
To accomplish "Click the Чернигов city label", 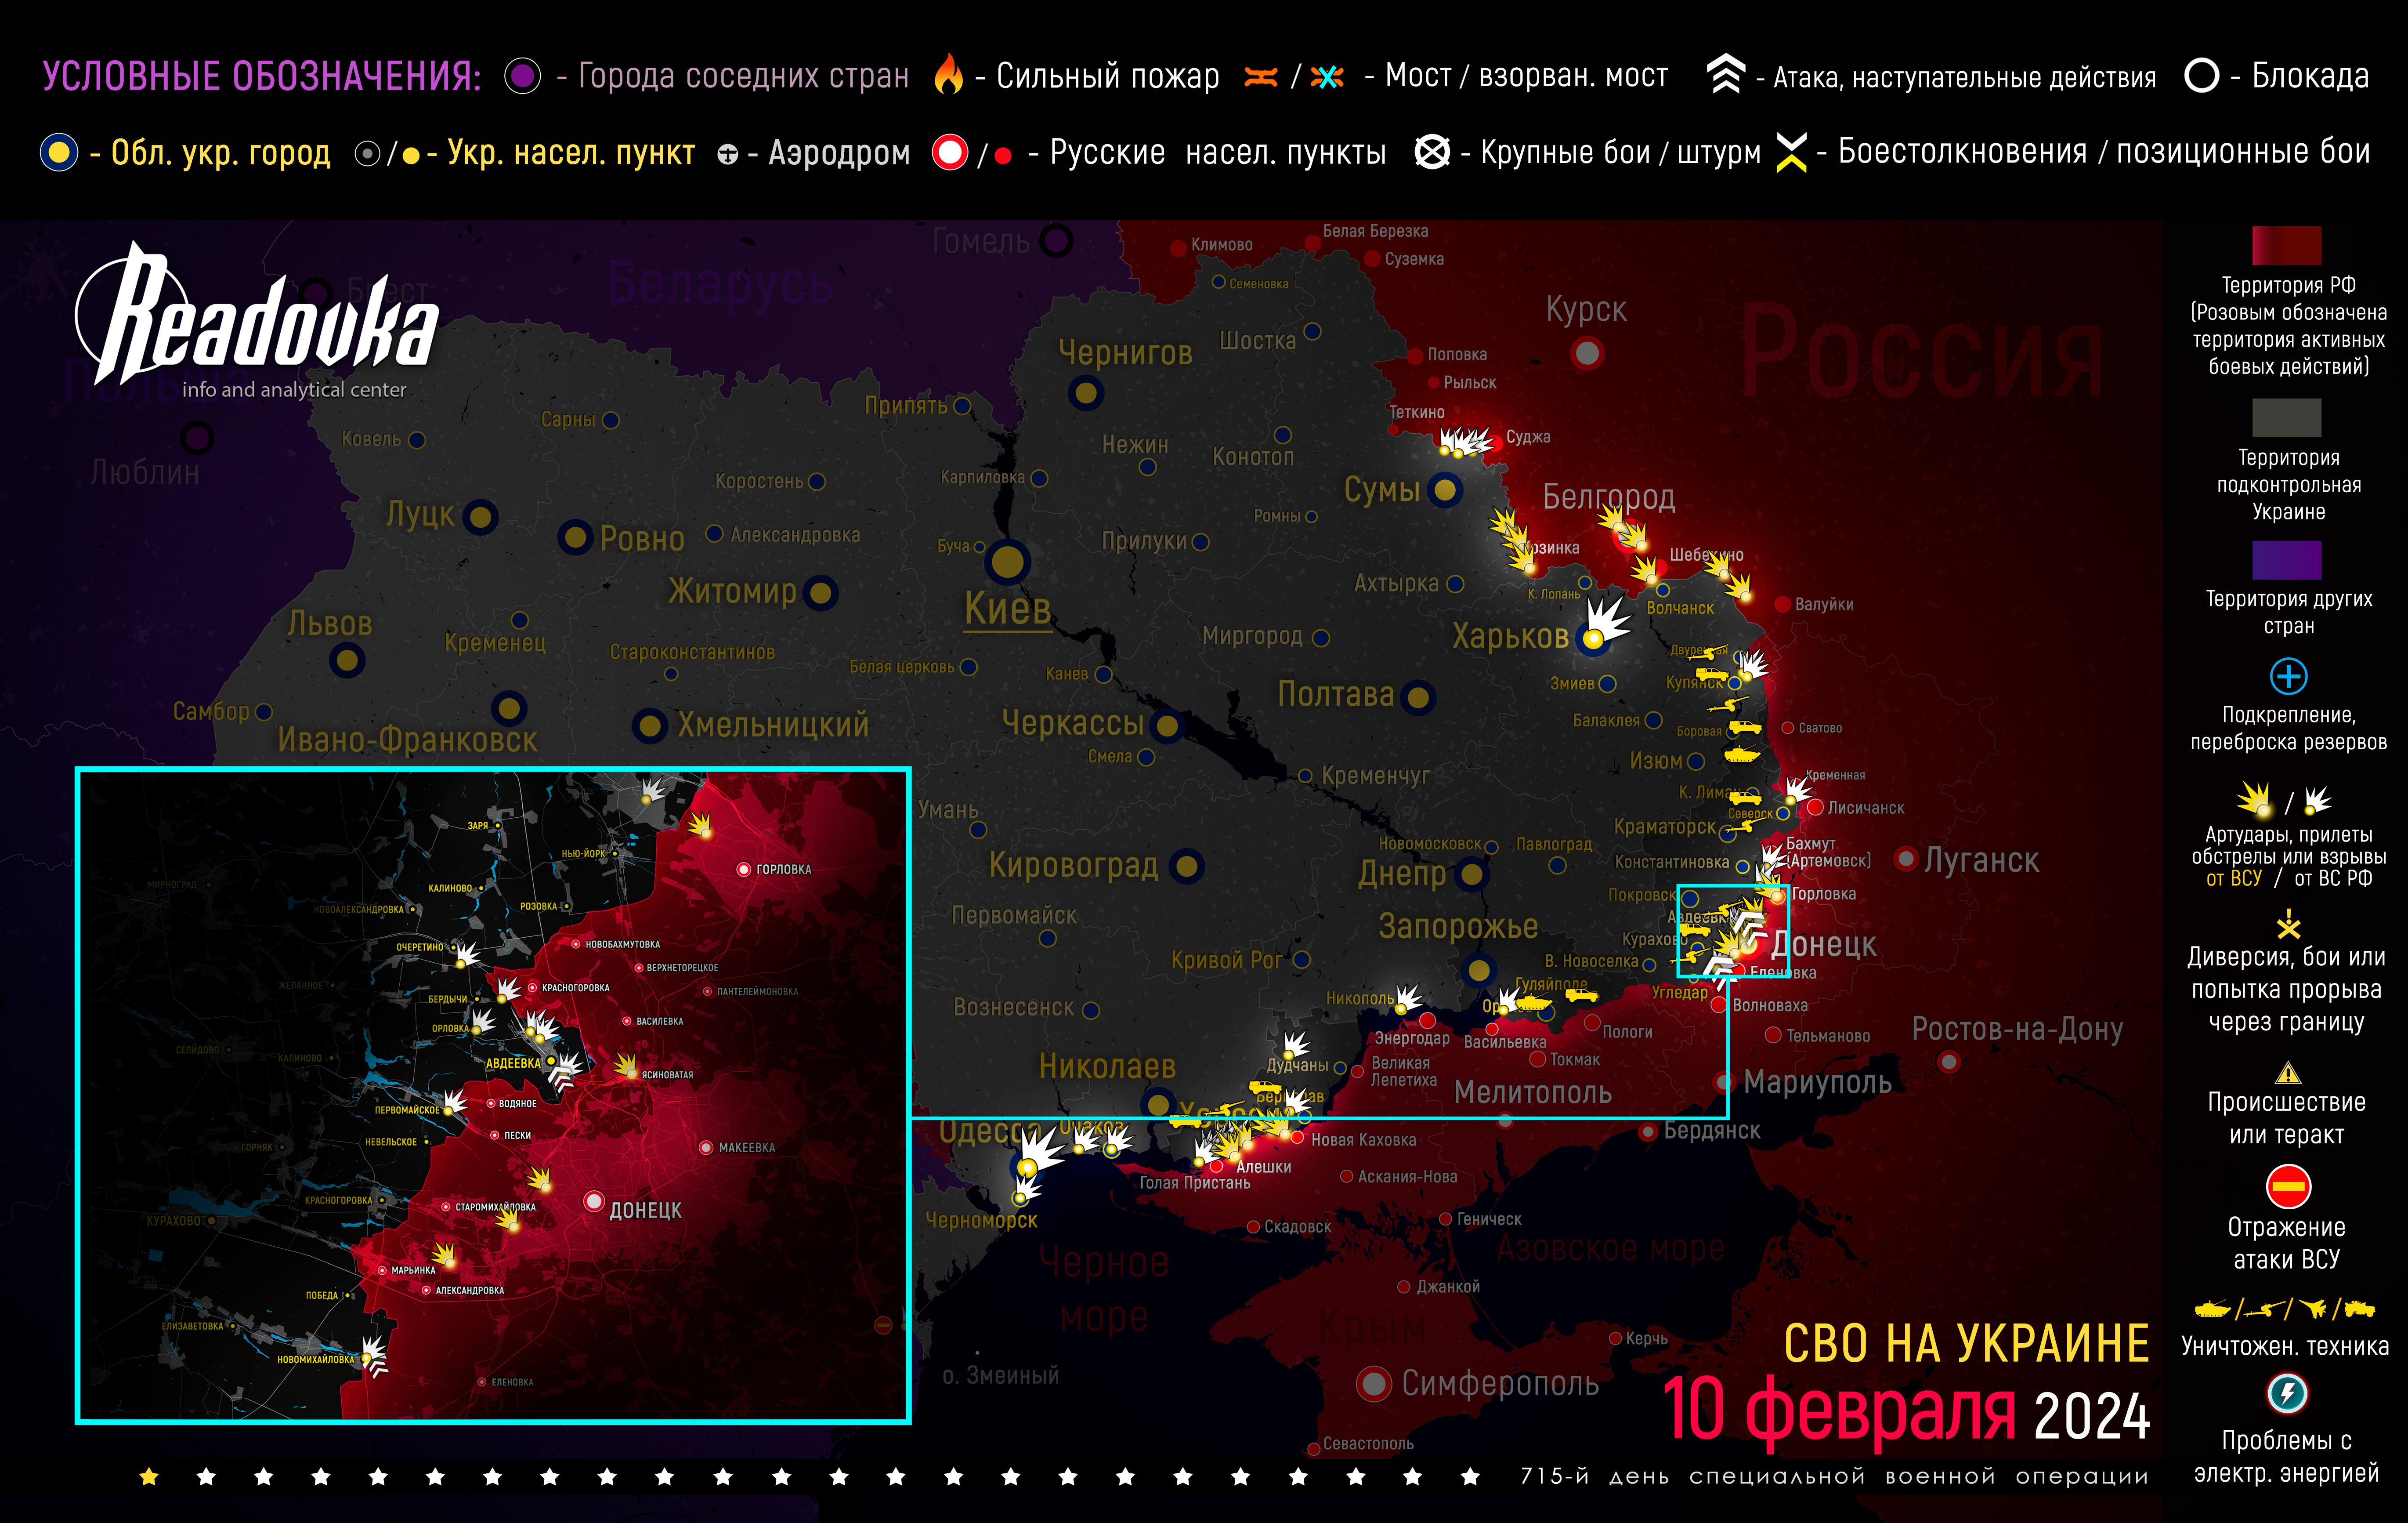I will point(1125,352).
